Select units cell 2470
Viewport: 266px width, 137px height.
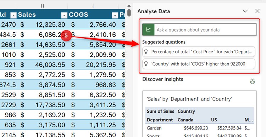click(x=8, y=24)
